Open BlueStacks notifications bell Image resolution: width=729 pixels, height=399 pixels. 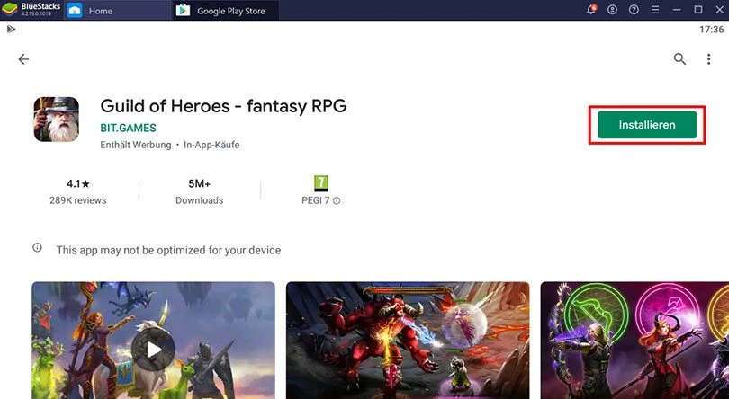pyautogui.click(x=591, y=9)
